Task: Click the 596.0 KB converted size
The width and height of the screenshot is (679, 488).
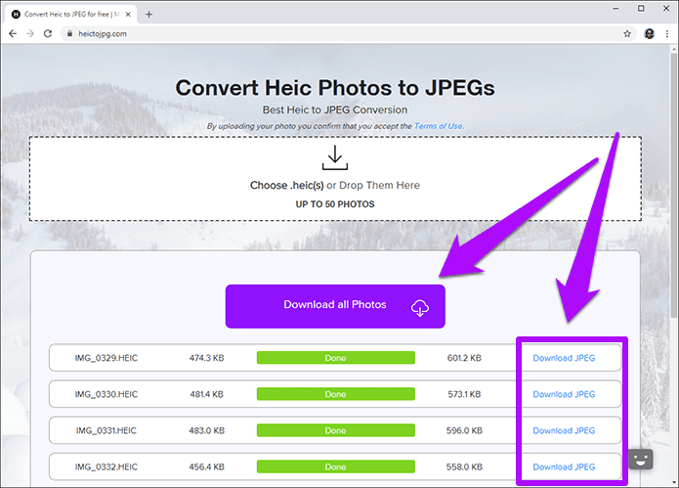Action: click(x=464, y=431)
